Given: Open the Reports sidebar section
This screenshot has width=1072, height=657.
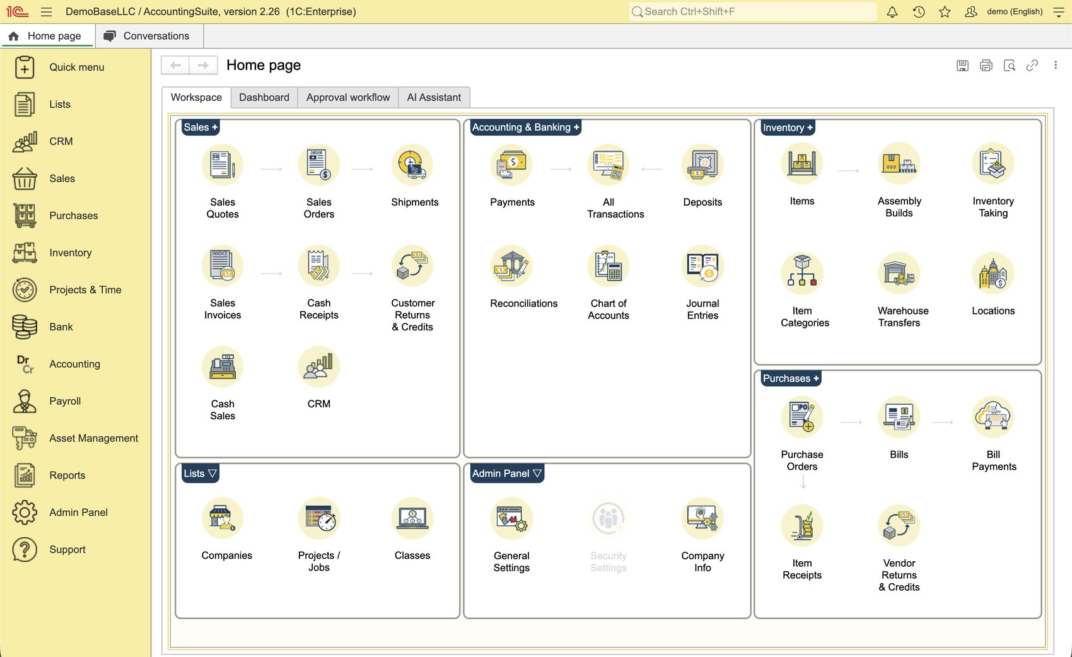Looking at the screenshot, I should point(76,476).
